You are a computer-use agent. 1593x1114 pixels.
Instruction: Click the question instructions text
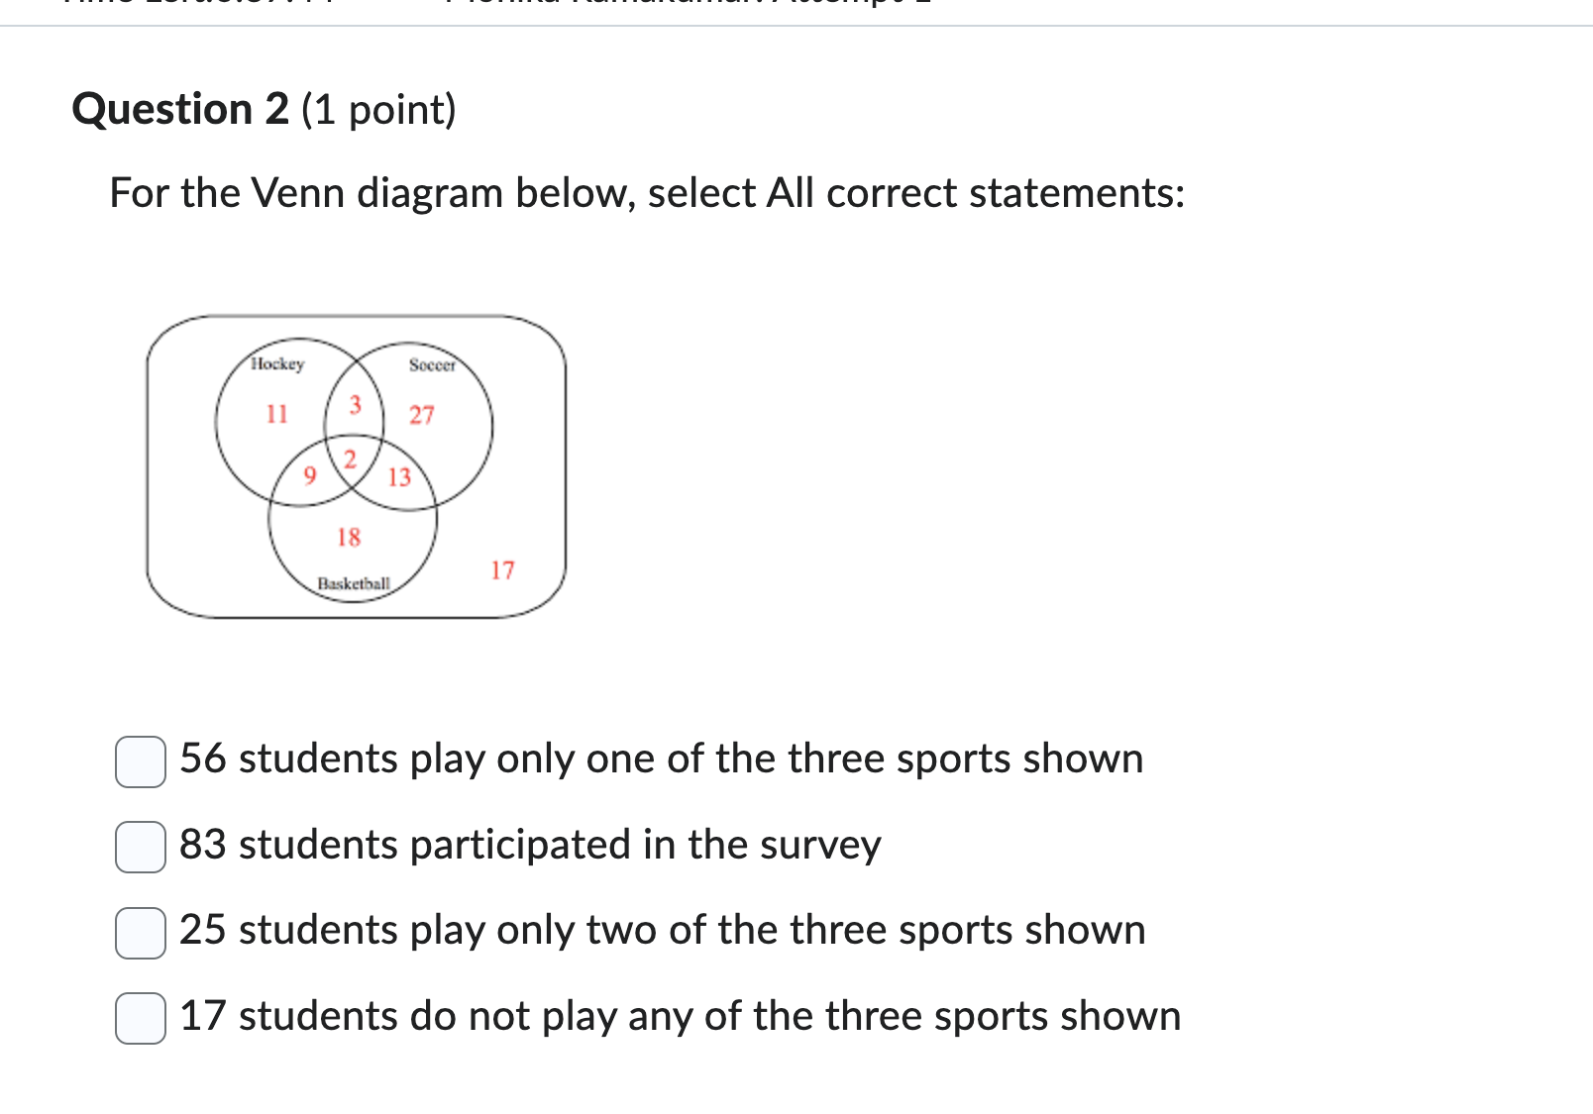coord(646,194)
